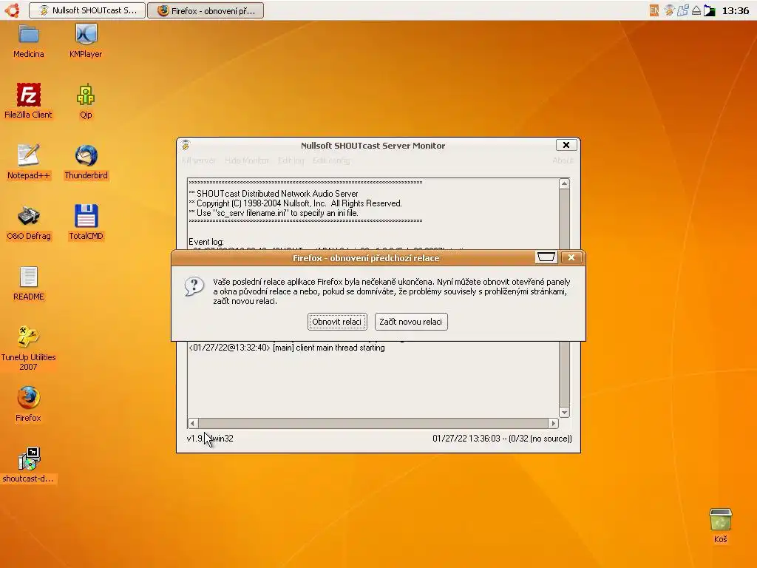Image resolution: width=757 pixels, height=568 pixels.
Task: Switch to Nullsoft SHOUTcast taskbar button
Action: coord(87,10)
